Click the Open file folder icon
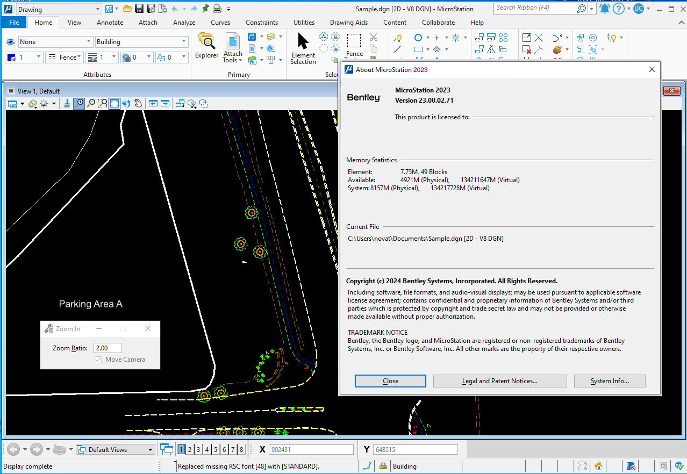 coord(127,9)
